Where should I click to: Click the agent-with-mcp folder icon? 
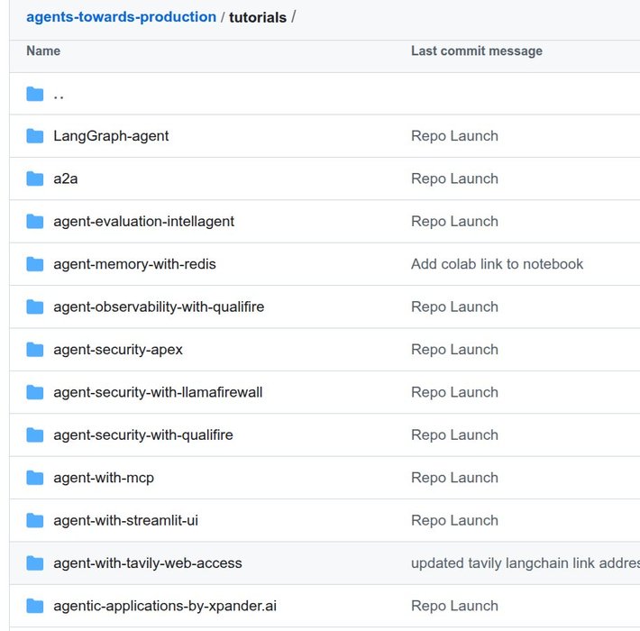(34, 478)
